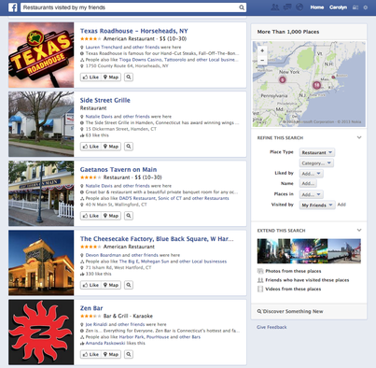376x368 pixels.
Task: Open the notifications globe icon
Action: coord(299,7)
